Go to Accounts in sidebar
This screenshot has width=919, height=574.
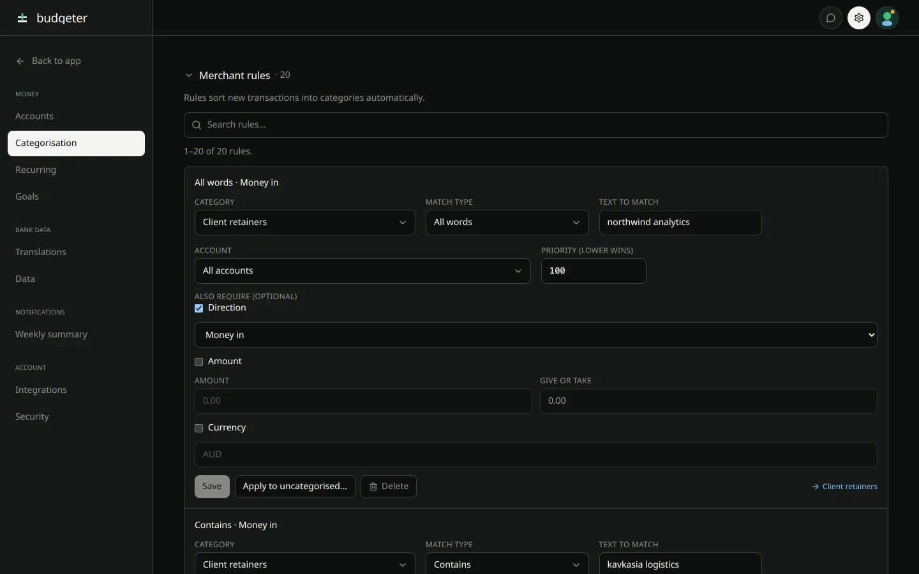[76, 116]
